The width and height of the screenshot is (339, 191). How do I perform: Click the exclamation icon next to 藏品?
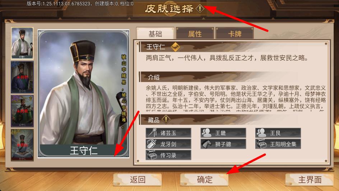point(166,119)
